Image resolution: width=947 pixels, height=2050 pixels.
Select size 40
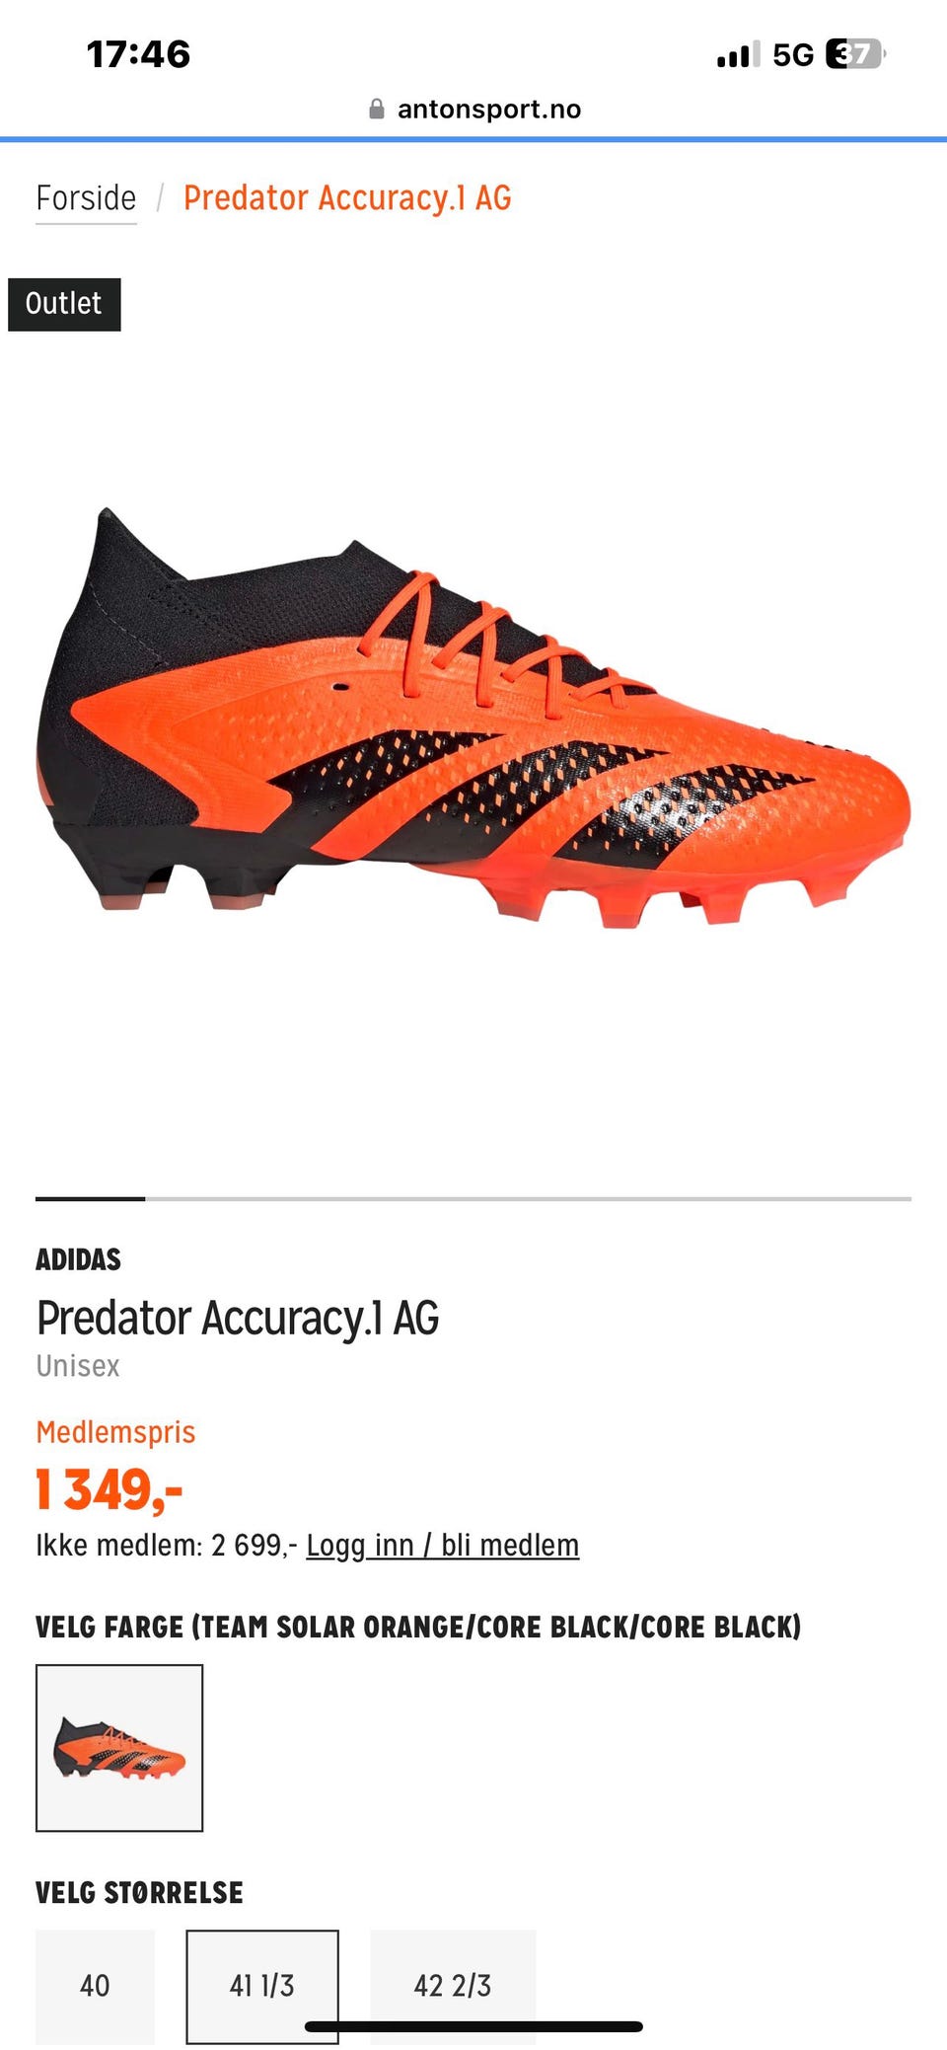95,1986
